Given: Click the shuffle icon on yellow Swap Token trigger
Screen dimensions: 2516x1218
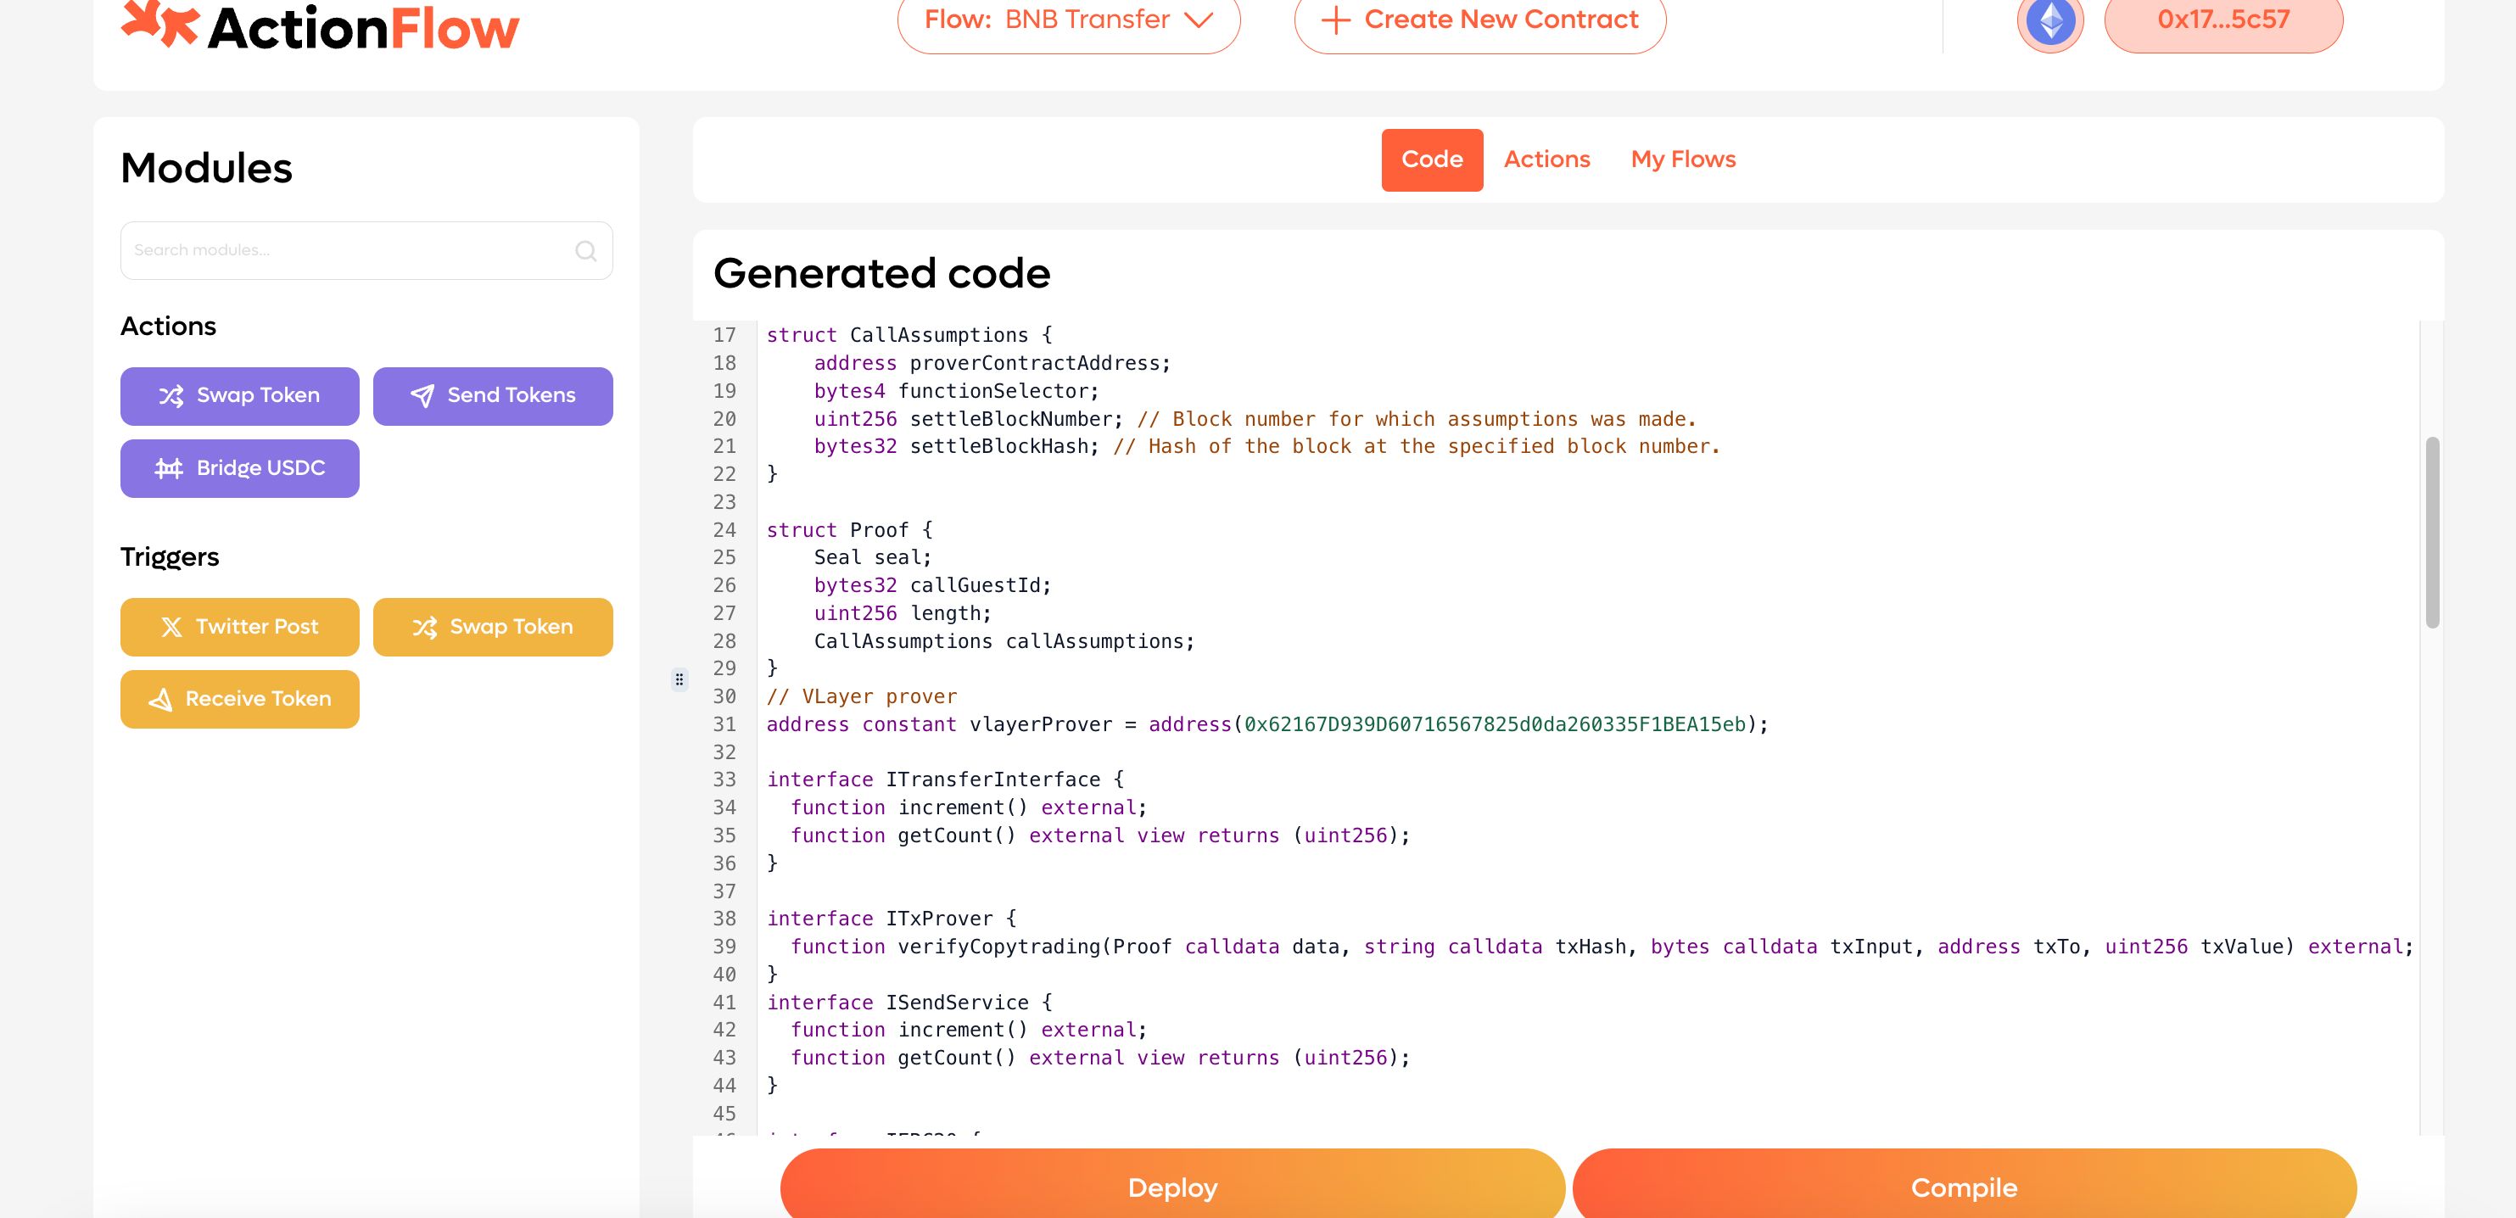Looking at the screenshot, I should coord(424,627).
